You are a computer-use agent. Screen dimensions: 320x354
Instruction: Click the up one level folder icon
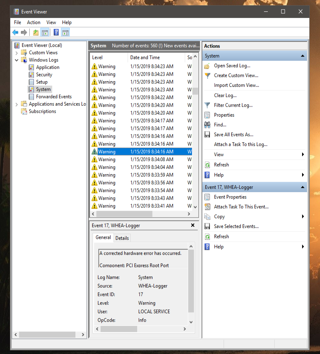(x=36, y=32)
